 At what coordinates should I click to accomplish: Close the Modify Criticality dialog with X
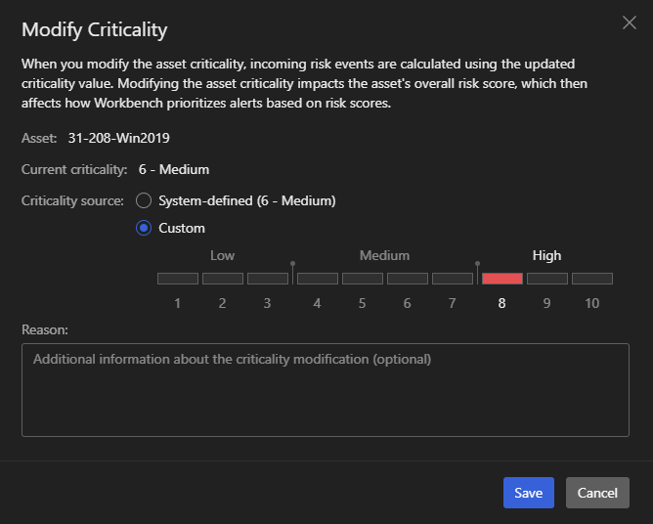pyautogui.click(x=629, y=22)
